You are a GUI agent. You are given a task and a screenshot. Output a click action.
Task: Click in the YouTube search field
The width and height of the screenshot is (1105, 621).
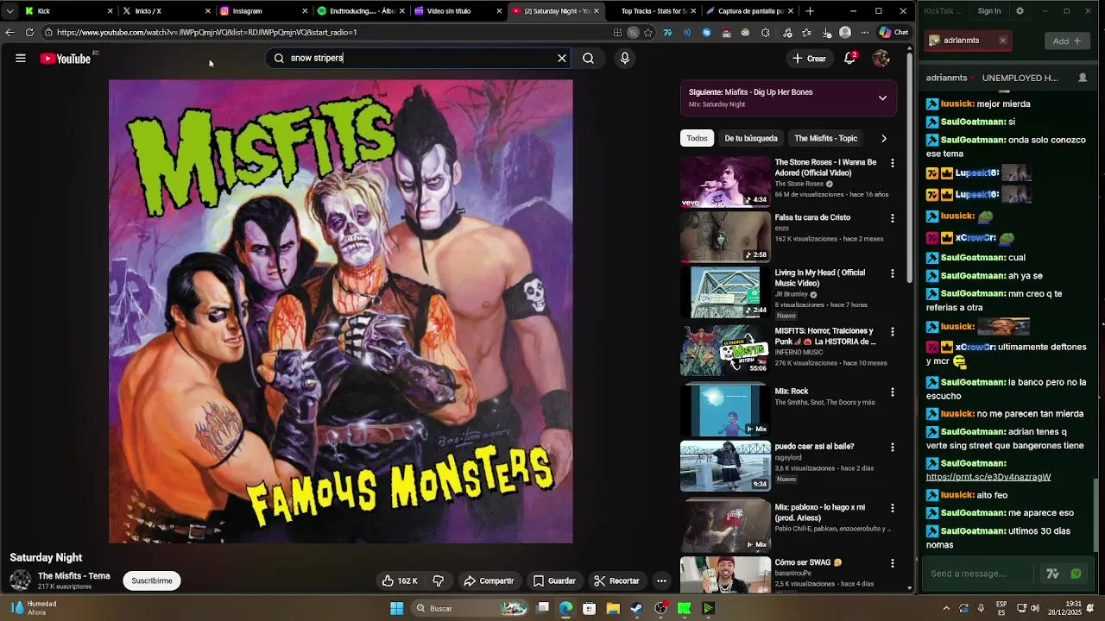point(419,58)
